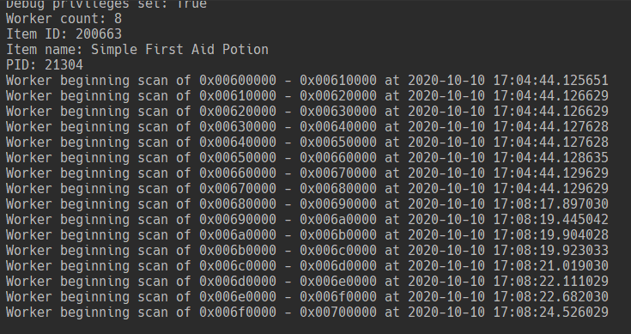
Task: Click the item name "Simple First Aid Potion"
Action: click(179, 50)
